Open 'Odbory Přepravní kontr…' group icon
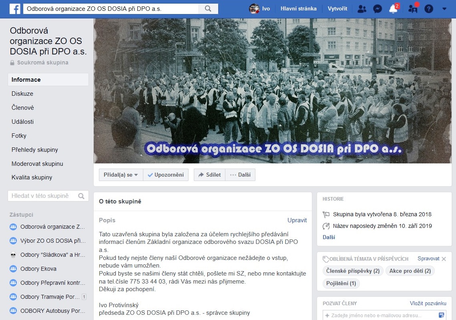Screen dimensions: 456x320 pyautogui.click(x=13, y=283)
